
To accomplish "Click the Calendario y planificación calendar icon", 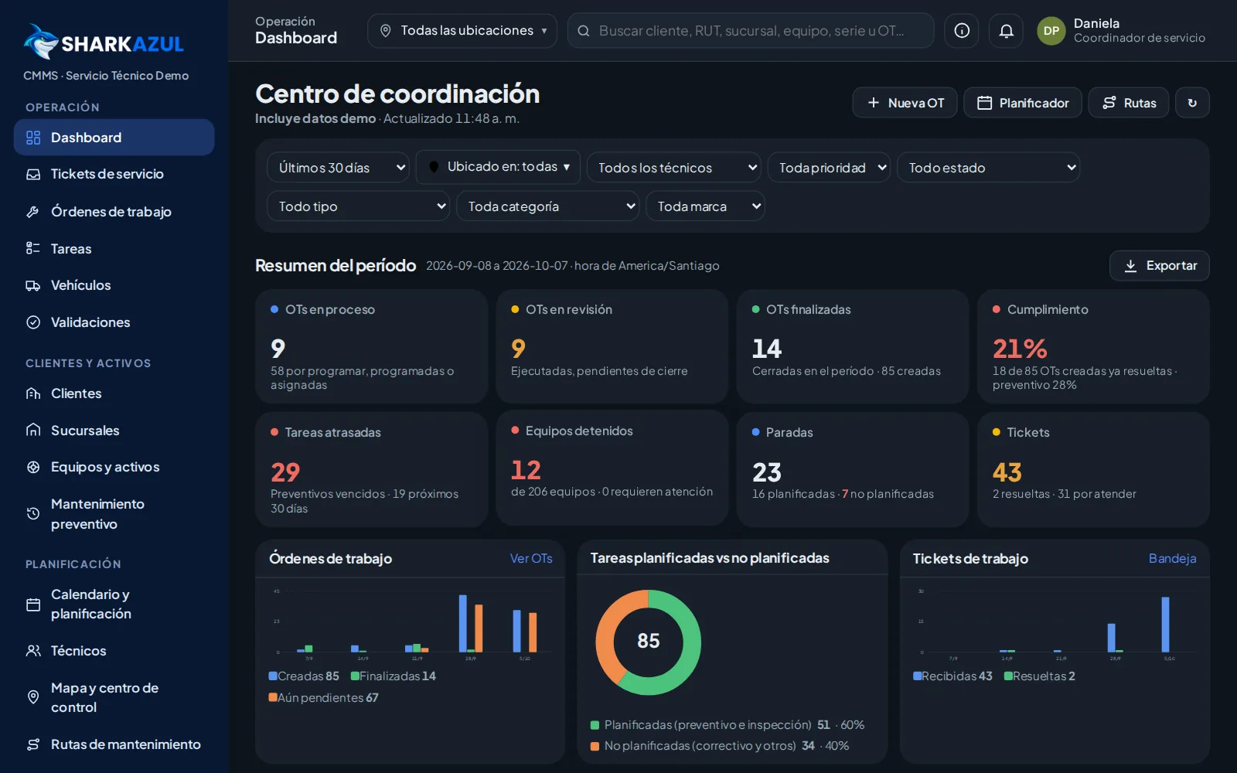I will coord(33,604).
